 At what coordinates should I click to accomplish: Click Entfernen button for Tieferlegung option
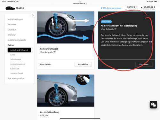click(144, 64)
